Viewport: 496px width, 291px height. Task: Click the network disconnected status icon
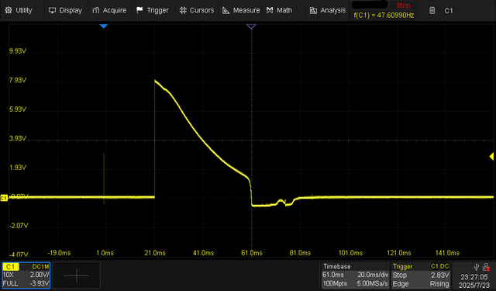[x=487, y=268]
